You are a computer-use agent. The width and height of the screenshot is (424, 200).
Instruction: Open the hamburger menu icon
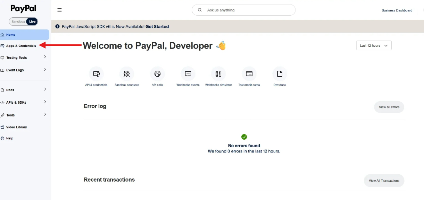click(59, 10)
